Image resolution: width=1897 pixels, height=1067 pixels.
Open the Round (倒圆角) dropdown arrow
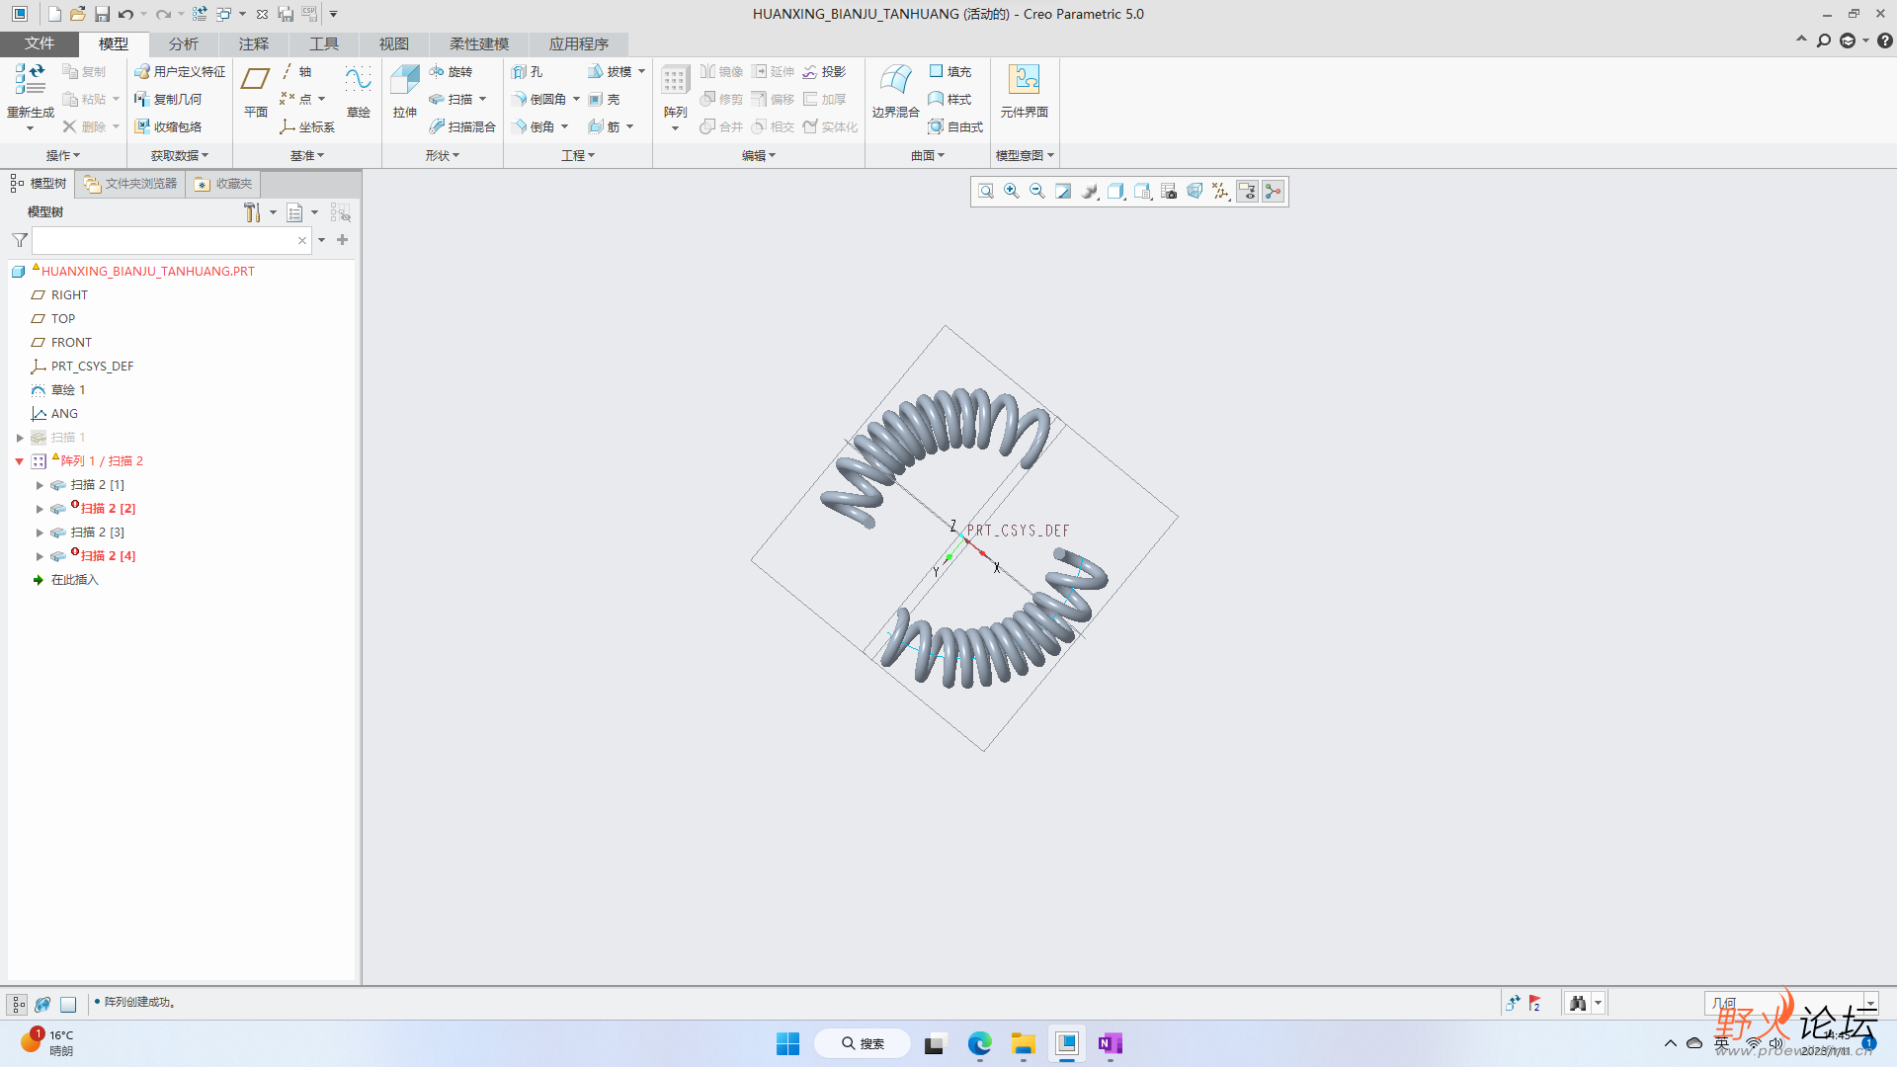click(x=576, y=99)
